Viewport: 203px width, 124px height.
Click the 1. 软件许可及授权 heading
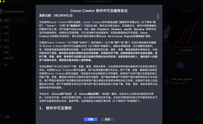coord(55,108)
